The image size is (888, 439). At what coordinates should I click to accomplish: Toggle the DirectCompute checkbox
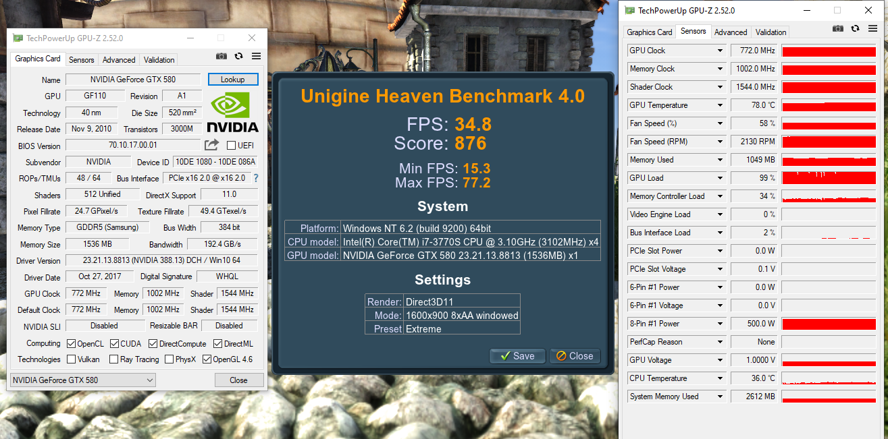pyautogui.click(x=153, y=344)
